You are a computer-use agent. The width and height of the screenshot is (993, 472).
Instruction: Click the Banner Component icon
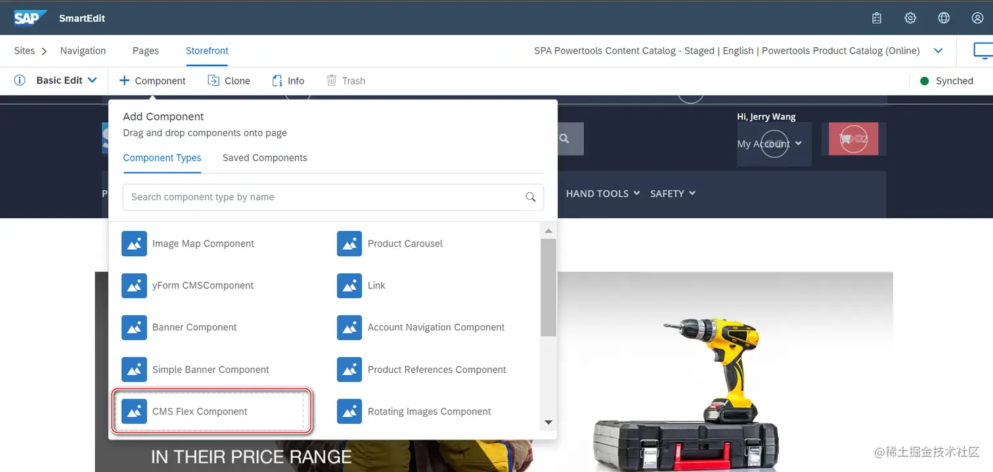pos(134,327)
